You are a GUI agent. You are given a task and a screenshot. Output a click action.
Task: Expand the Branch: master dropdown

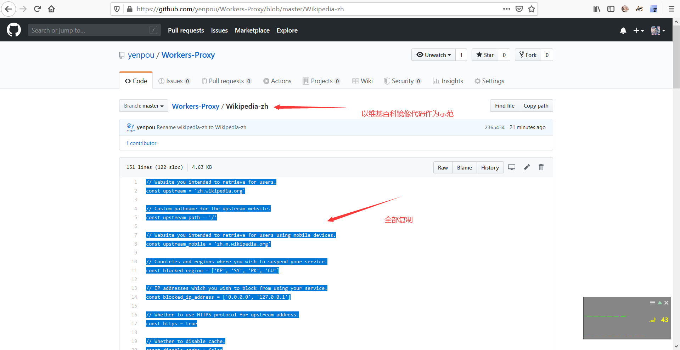(x=144, y=106)
